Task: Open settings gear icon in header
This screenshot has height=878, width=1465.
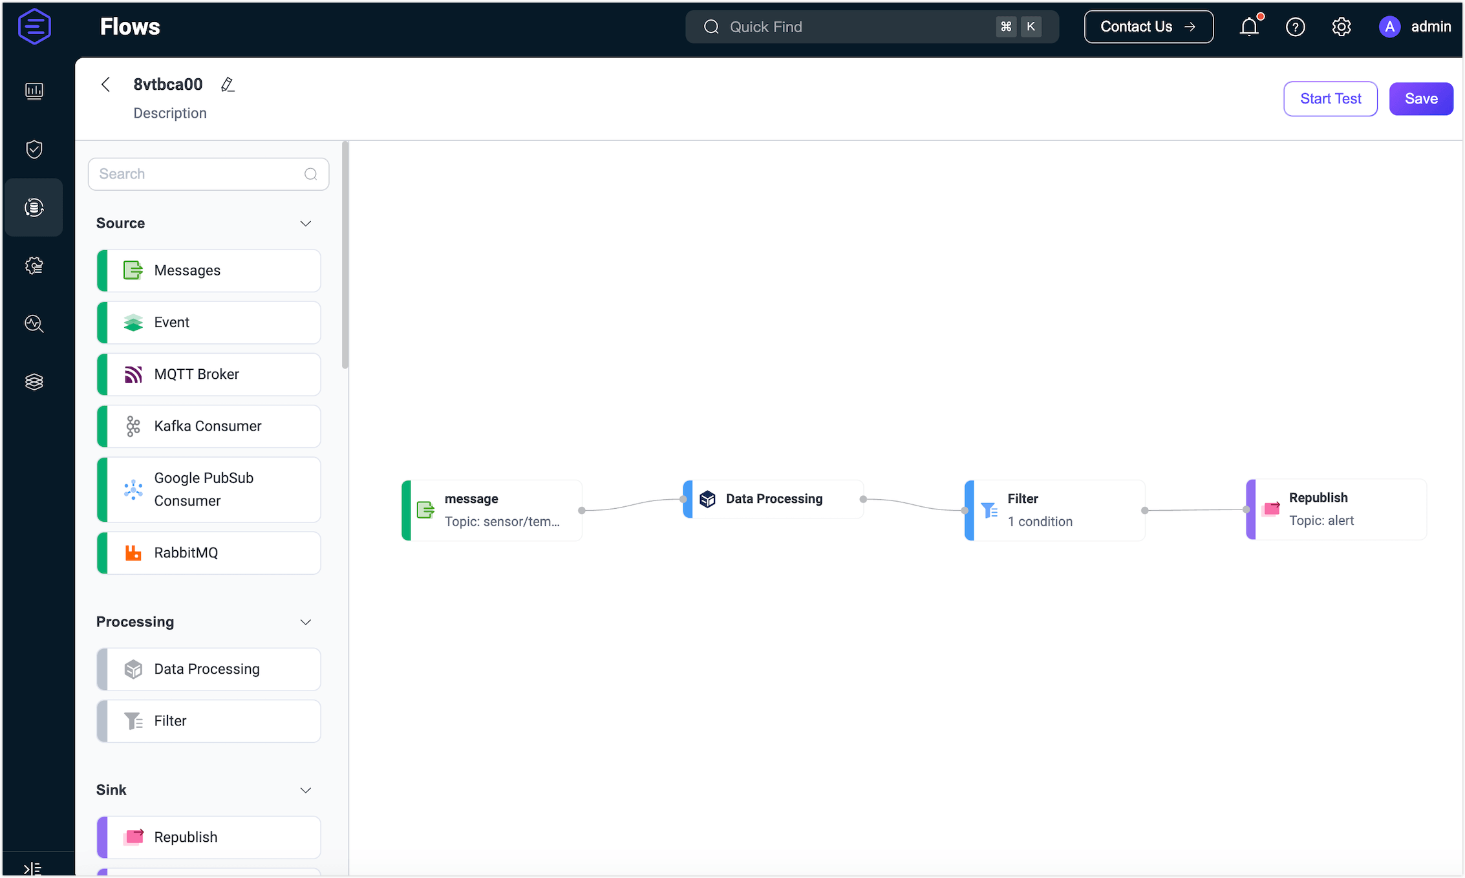Action: pos(1342,27)
